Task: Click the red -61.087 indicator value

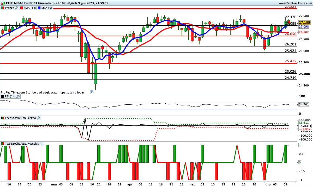Action: pyautogui.click(x=304, y=129)
